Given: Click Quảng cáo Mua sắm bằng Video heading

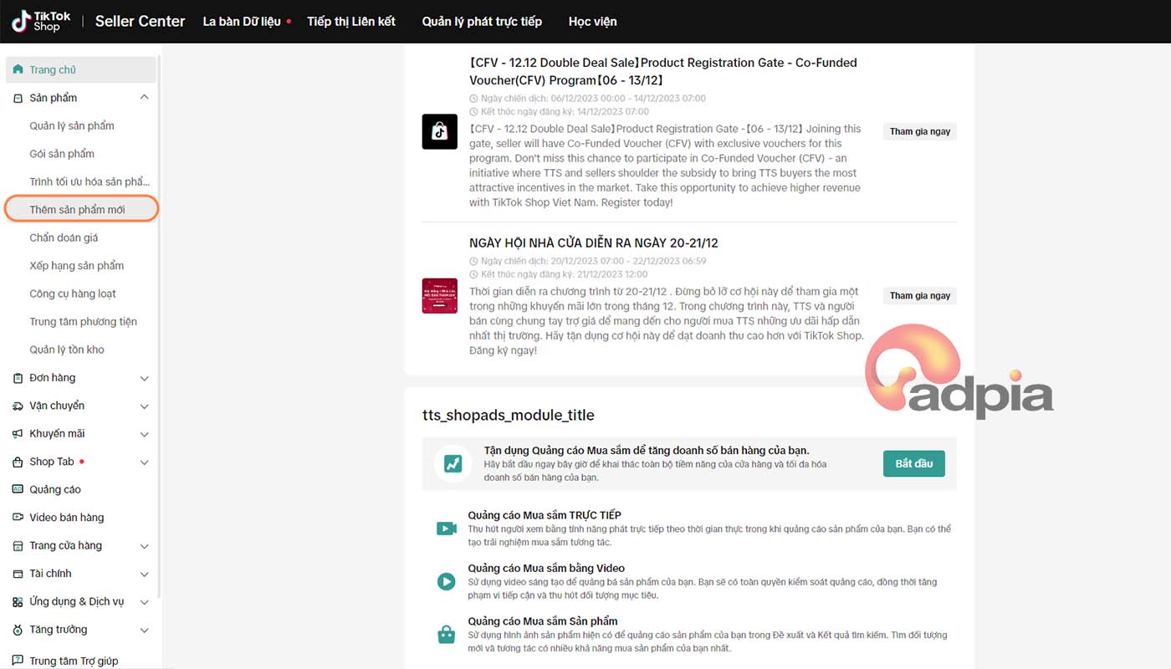Looking at the screenshot, I should (546, 568).
